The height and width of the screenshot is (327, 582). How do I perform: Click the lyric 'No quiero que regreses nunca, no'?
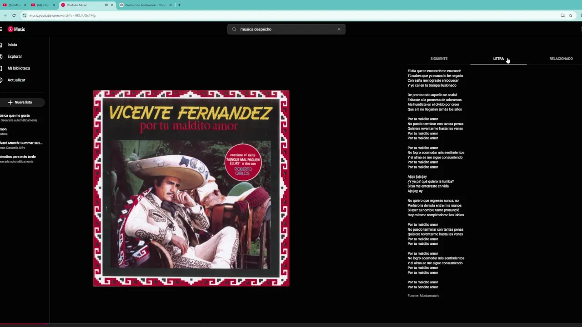tap(433, 201)
